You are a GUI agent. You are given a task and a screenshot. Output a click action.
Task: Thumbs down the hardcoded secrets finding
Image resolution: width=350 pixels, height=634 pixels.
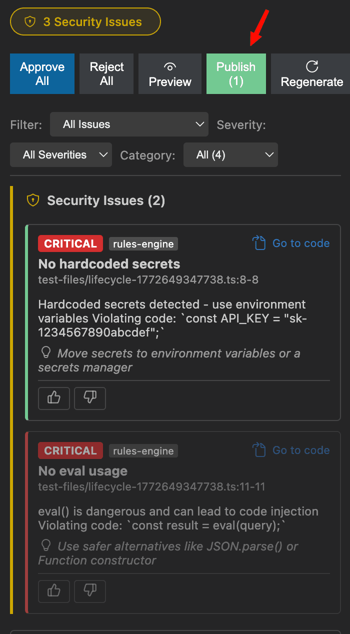click(89, 398)
